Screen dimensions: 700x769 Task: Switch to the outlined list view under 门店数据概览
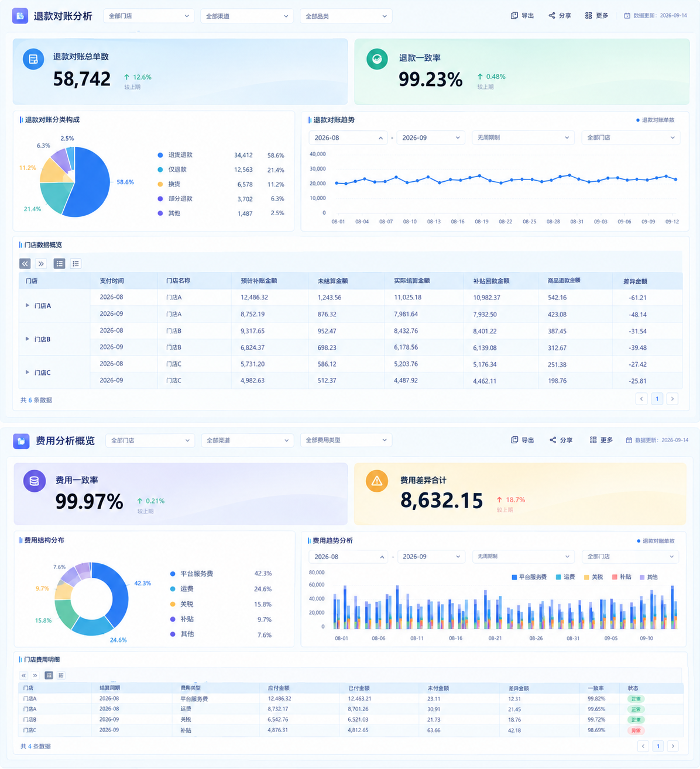[x=76, y=264]
